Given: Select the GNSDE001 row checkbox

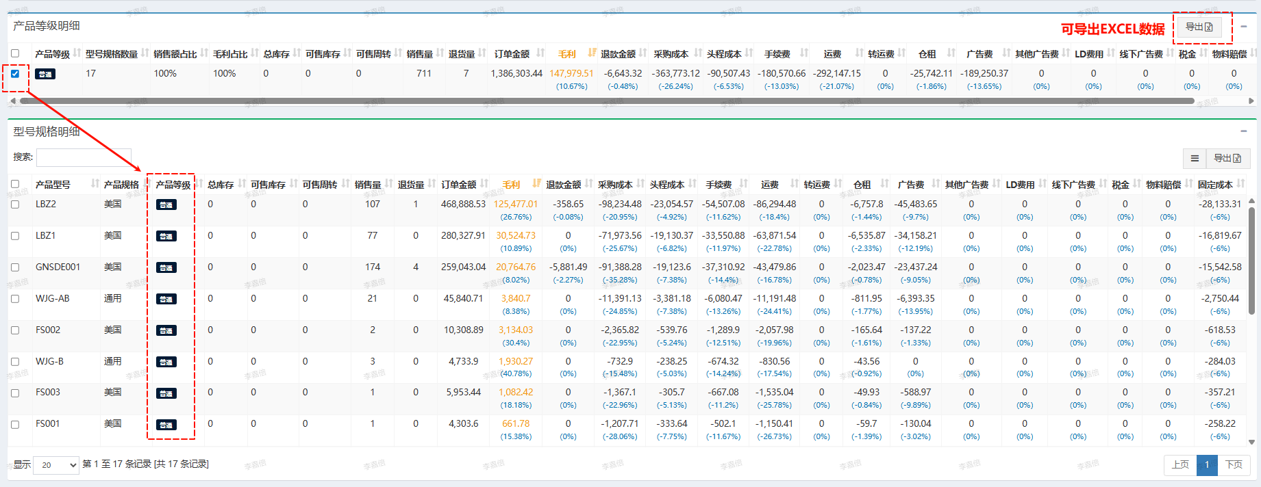Looking at the screenshot, I should tap(15, 267).
